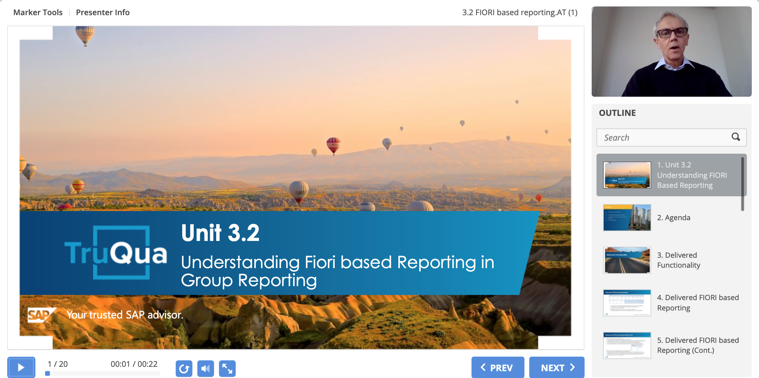Screen dimensions: 759x378
Task: Click the elapsed time '00:01 / 00:22'
Action: click(x=134, y=364)
